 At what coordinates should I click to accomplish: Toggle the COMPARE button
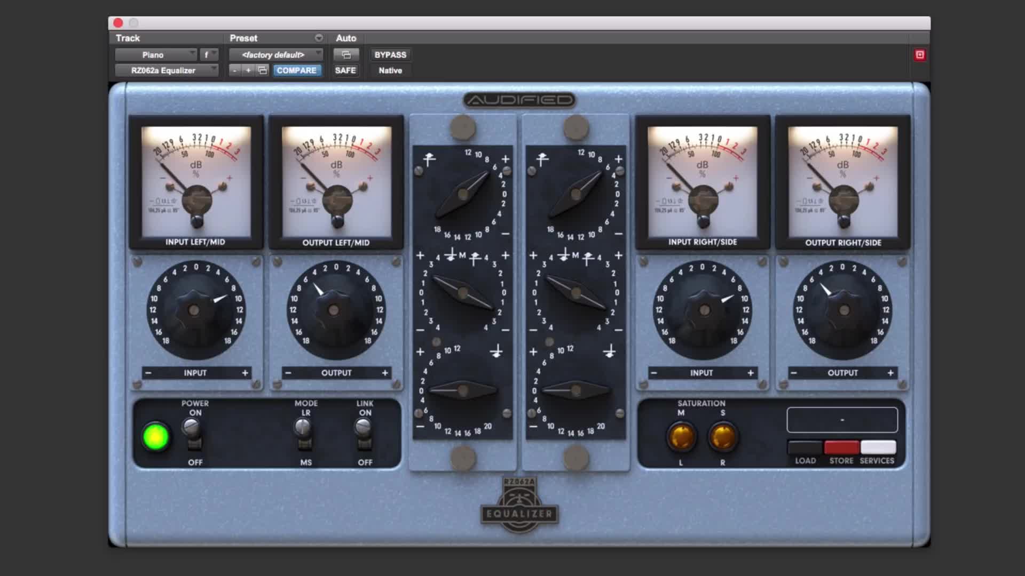tap(296, 70)
